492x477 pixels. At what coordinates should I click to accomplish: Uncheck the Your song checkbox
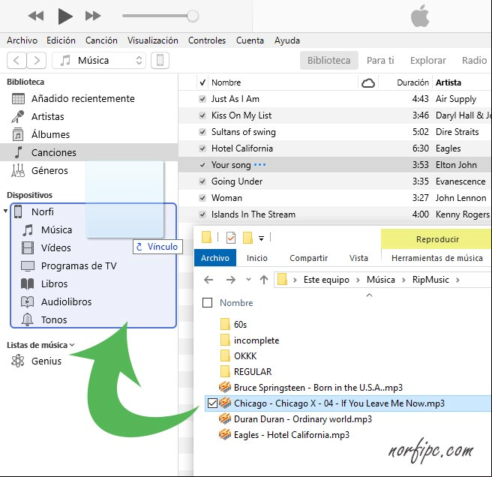[202, 165]
